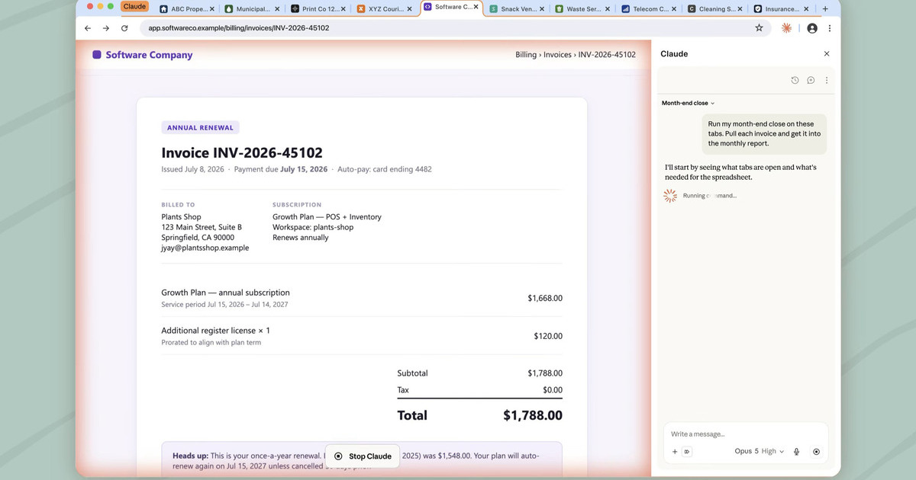Screen dimensions: 916x480
Task: Open a new browser tab with plus
Action: (x=825, y=9)
